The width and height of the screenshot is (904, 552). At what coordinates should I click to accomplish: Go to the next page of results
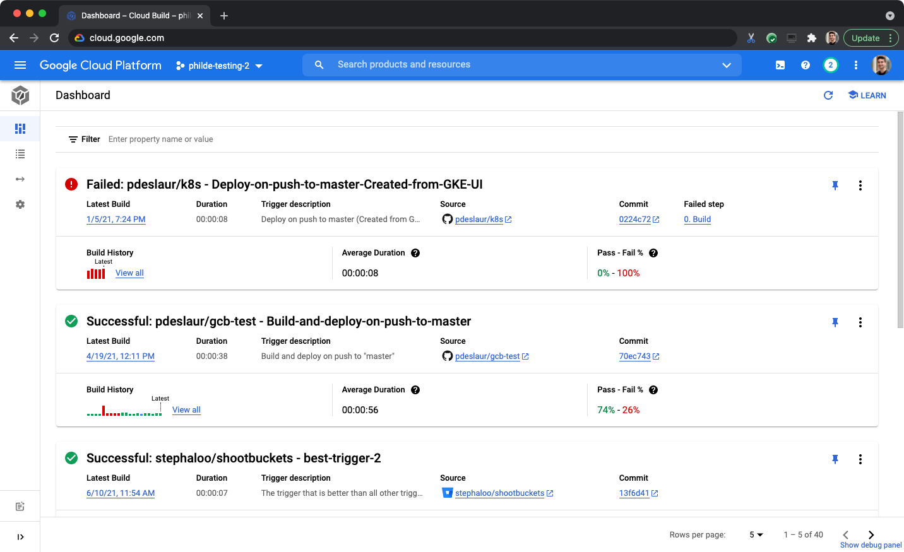coord(871,535)
